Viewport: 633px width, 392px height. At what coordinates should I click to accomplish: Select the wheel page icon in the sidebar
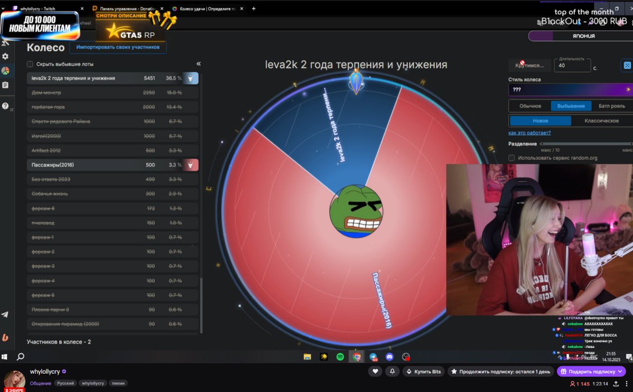5,71
